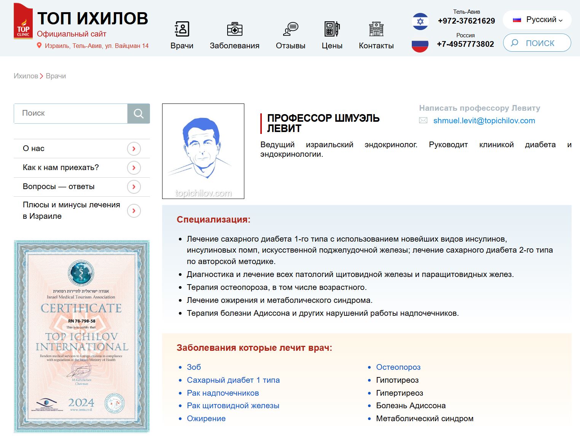Click the arrow circle beside Плюсы и минусы
Screen dimensions: 580x436
[134, 211]
